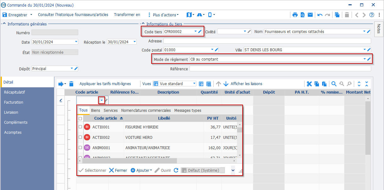384x190 pixels.
Task: Click the print icon in the top toolbar
Action: point(295,15)
